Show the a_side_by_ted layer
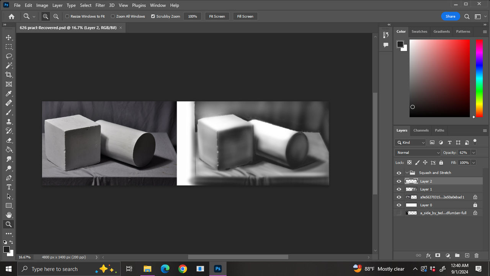This screenshot has width=490, height=276. [x=399, y=213]
